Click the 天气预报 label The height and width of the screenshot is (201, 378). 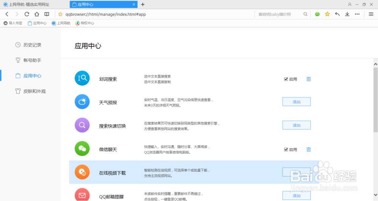(108, 103)
